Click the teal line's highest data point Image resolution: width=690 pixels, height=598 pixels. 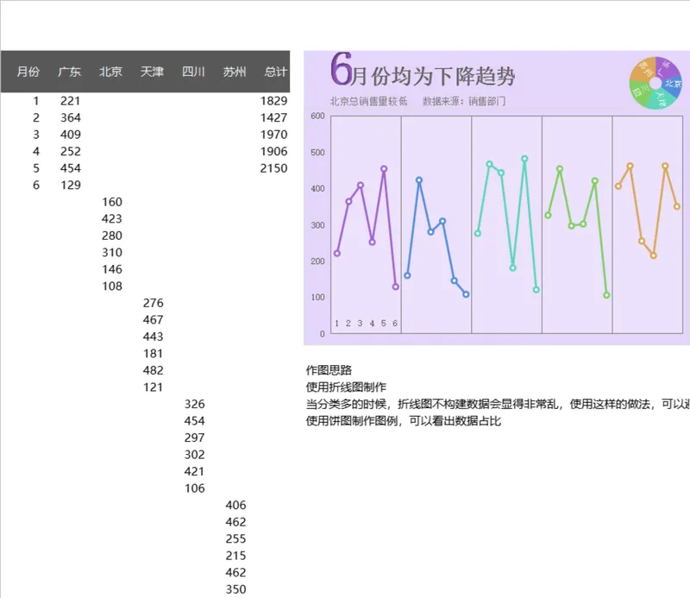click(x=524, y=159)
